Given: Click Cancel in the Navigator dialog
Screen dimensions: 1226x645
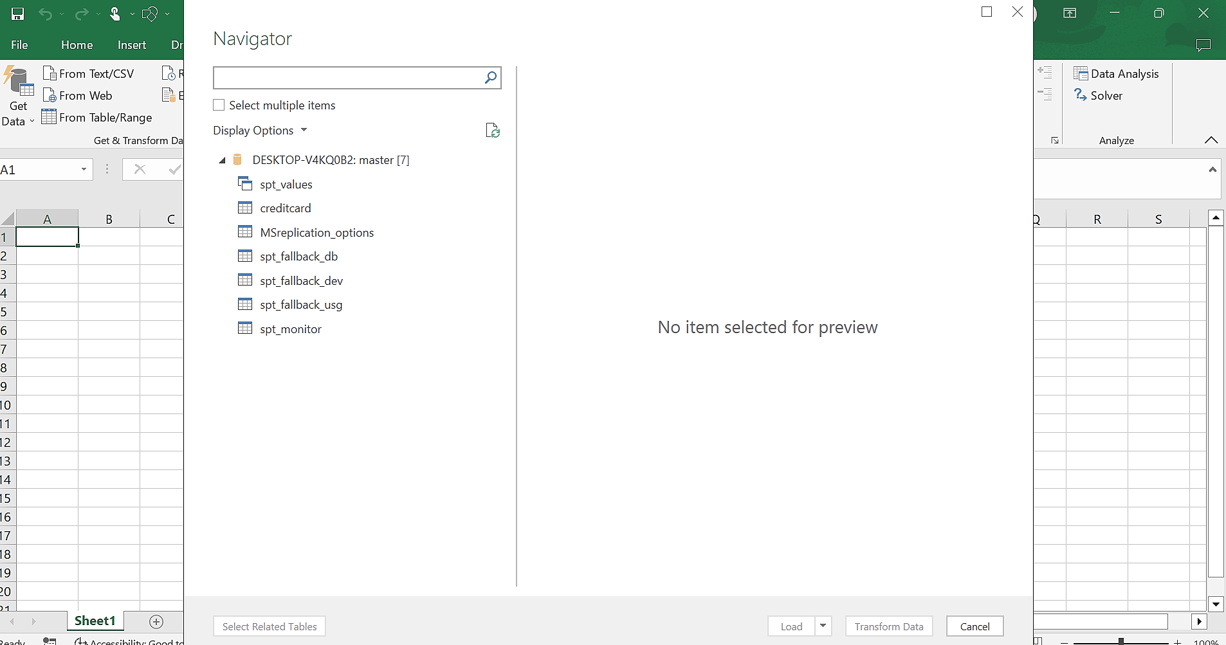Looking at the screenshot, I should click(974, 626).
